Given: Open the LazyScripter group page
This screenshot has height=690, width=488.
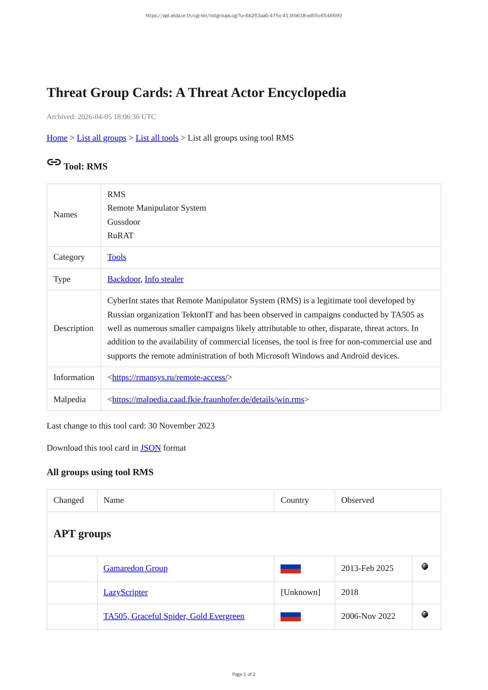Looking at the screenshot, I should (x=125, y=592).
